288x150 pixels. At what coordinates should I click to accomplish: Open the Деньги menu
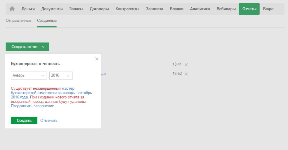[28, 9]
